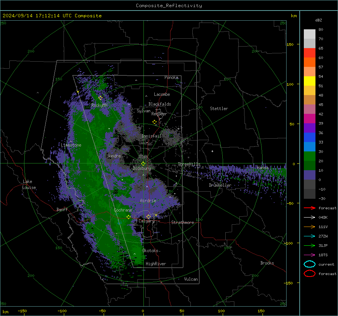Click the yellow diamond marker below RedDeer
The width and height of the screenshot is (338, 316).
click(154, 122)
